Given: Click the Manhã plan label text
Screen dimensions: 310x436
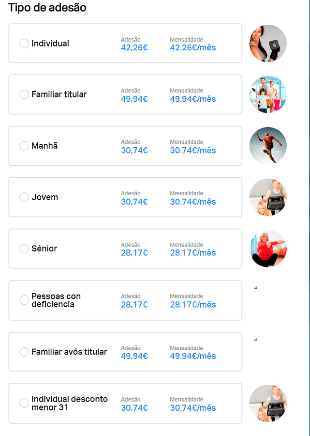Looking at the screenshot, I should point(44,146).
